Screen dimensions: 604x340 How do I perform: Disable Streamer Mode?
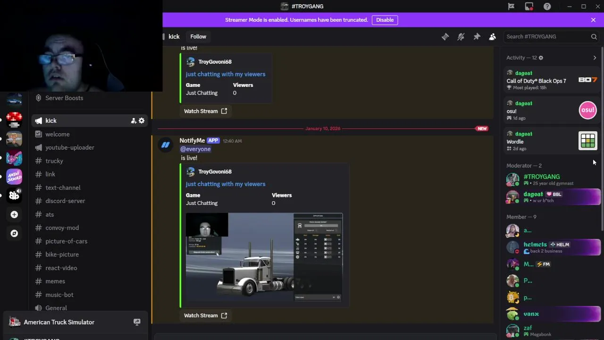(x=385, y=20)
